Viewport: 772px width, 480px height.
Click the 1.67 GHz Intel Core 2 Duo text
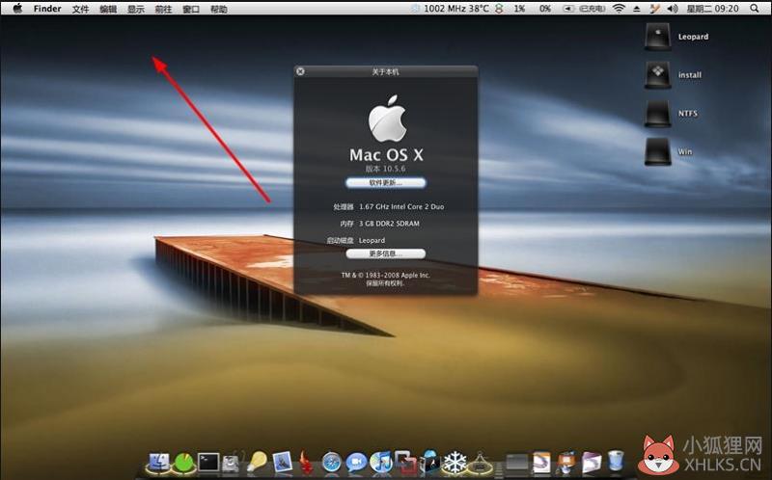[401, 206]
